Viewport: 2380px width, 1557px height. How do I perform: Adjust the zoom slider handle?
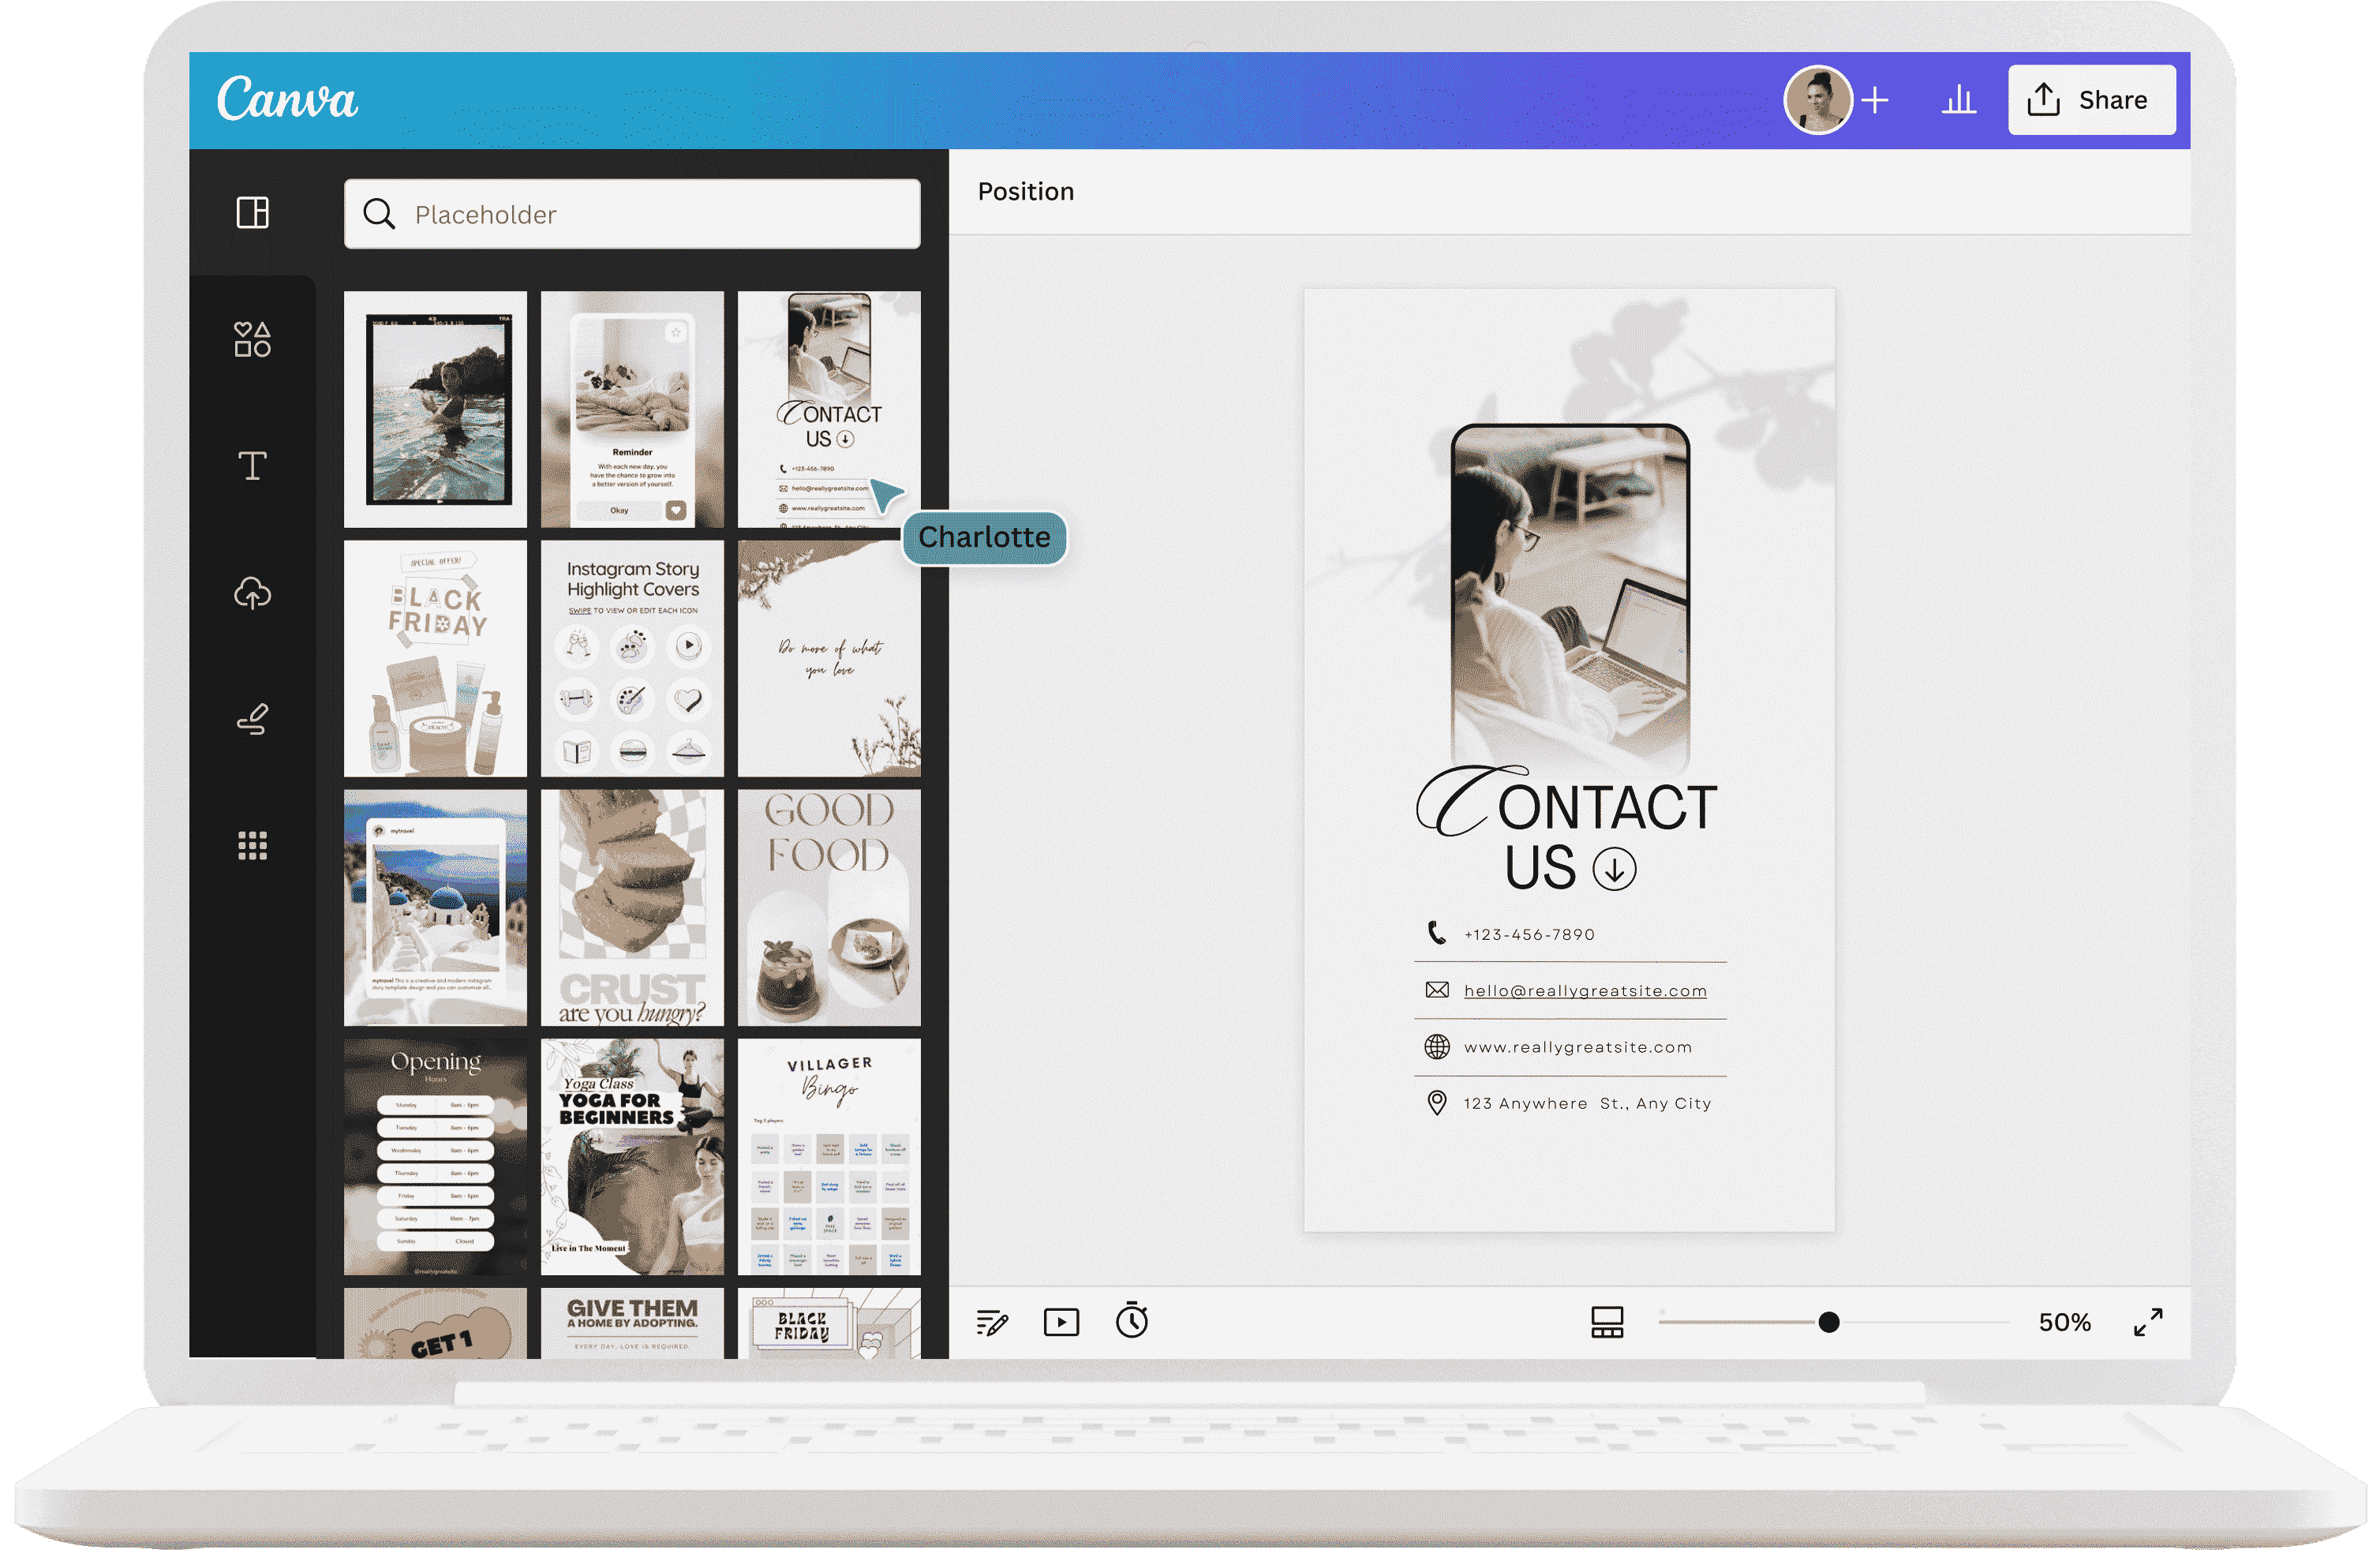(x=1828, y=1323)
